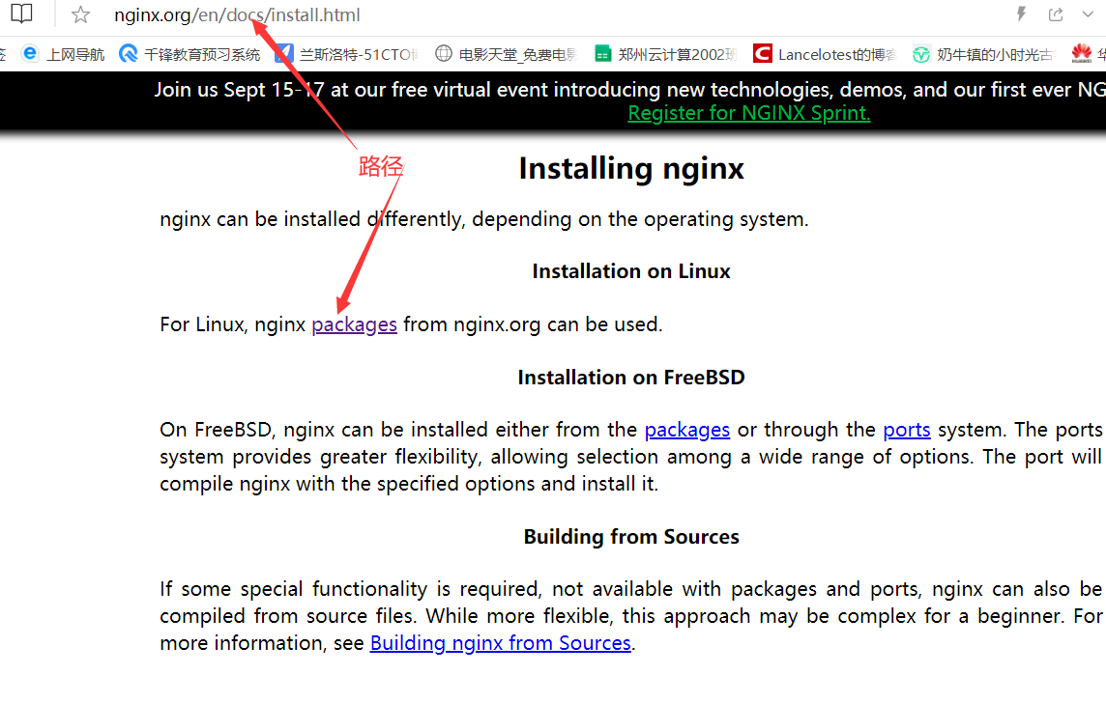Image resolution: width=1106 pixels, height=703 pixels.
Task: Click the Installation on FreeBSD heading
Action: 631,378
